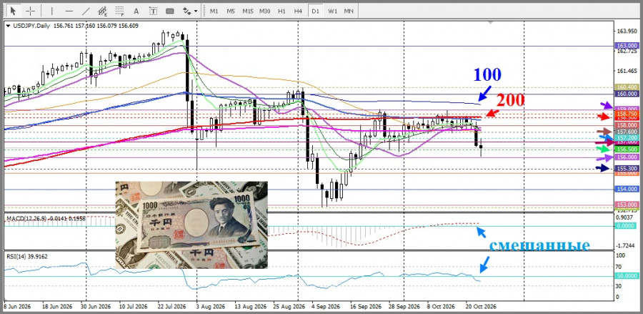Switch chart to H1 timeframe
This screenshot has height=314, width=643.
(281, 11)
